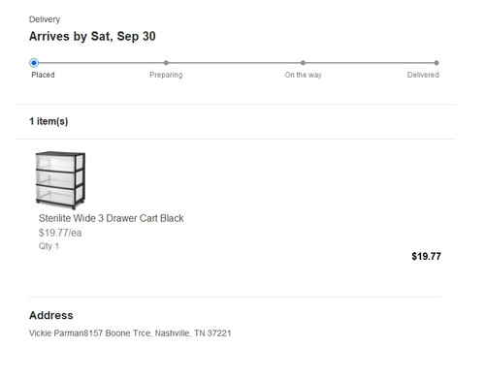Click the Placed status marker

coord(34,63)
